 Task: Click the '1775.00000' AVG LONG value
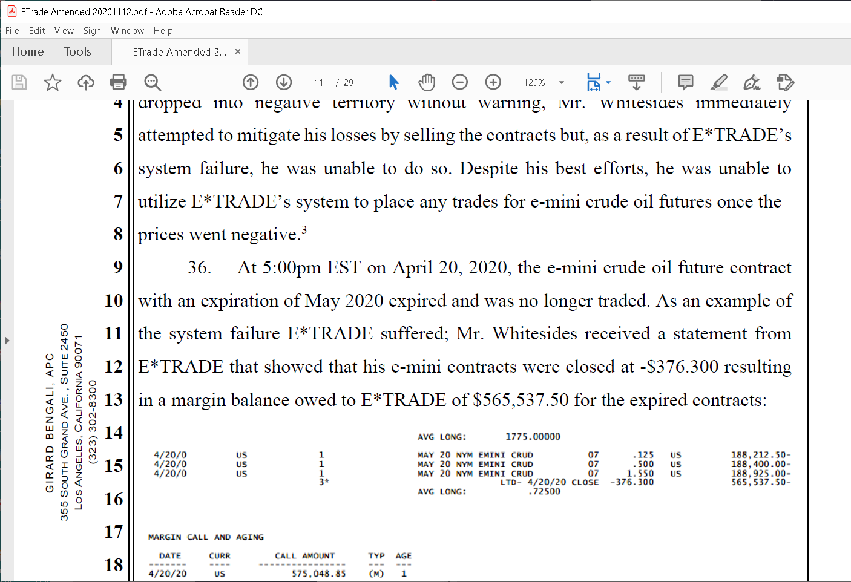coord(533,437)
